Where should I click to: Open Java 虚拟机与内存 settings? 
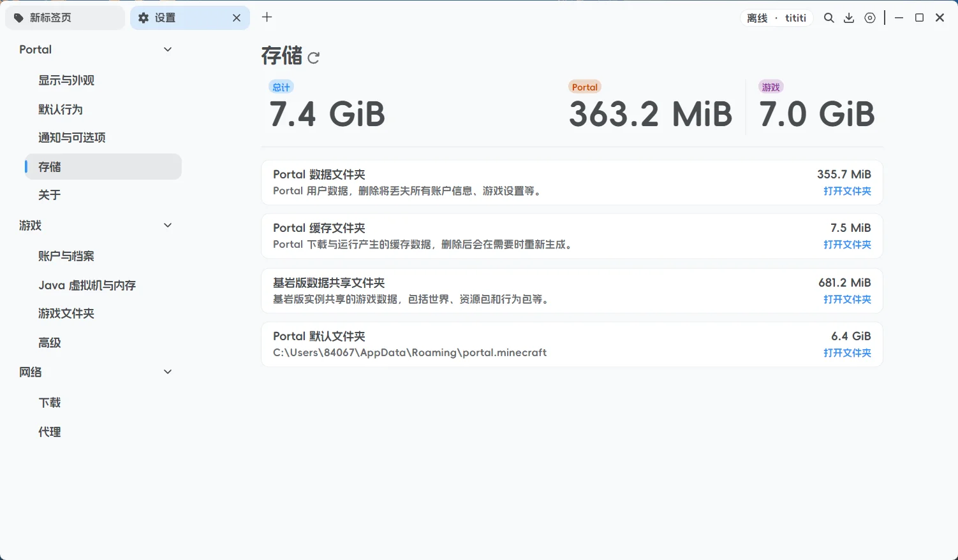pos(103,285)
